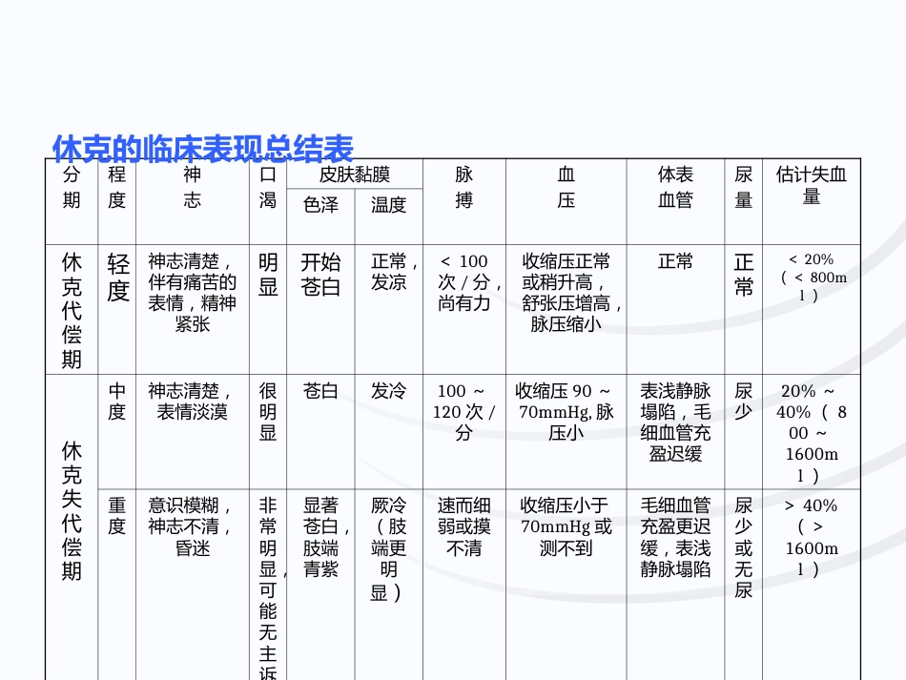Click the header cell 脉搏

[x=464, y=201]
